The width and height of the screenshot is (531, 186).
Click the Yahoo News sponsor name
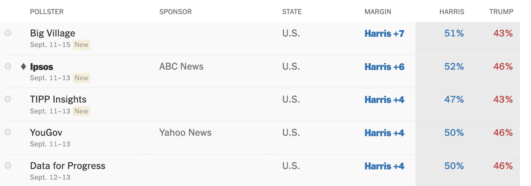click(x=185, y=133)
